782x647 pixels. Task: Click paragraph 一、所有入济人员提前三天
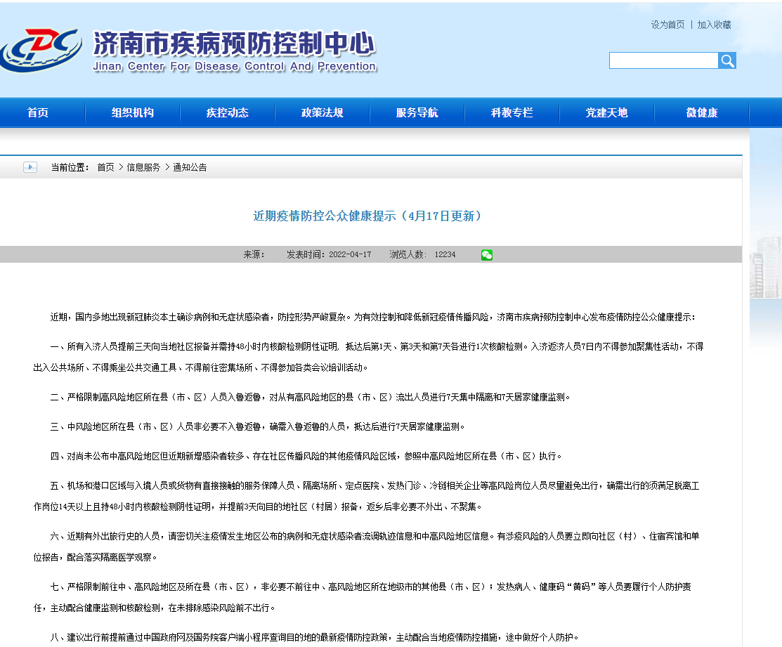point(369,357)
